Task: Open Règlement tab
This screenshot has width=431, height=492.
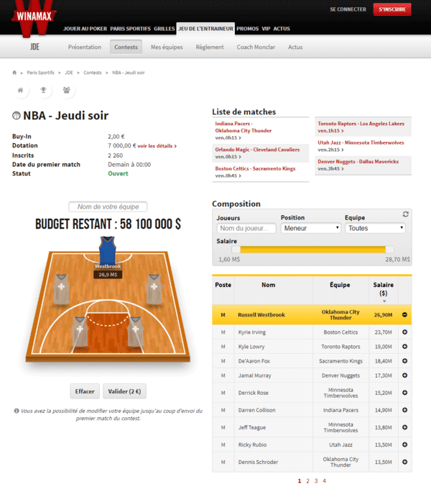Action: pyautogui.click(x=210, y=47)
